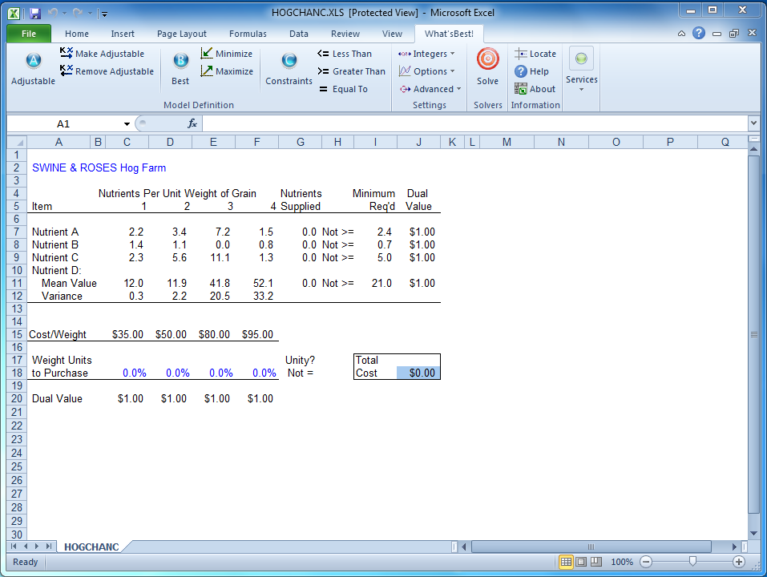This screenshot has height=577, width=767.
Task: Expand the Advanced dropdown menu
Action: (x=430, y=89)
